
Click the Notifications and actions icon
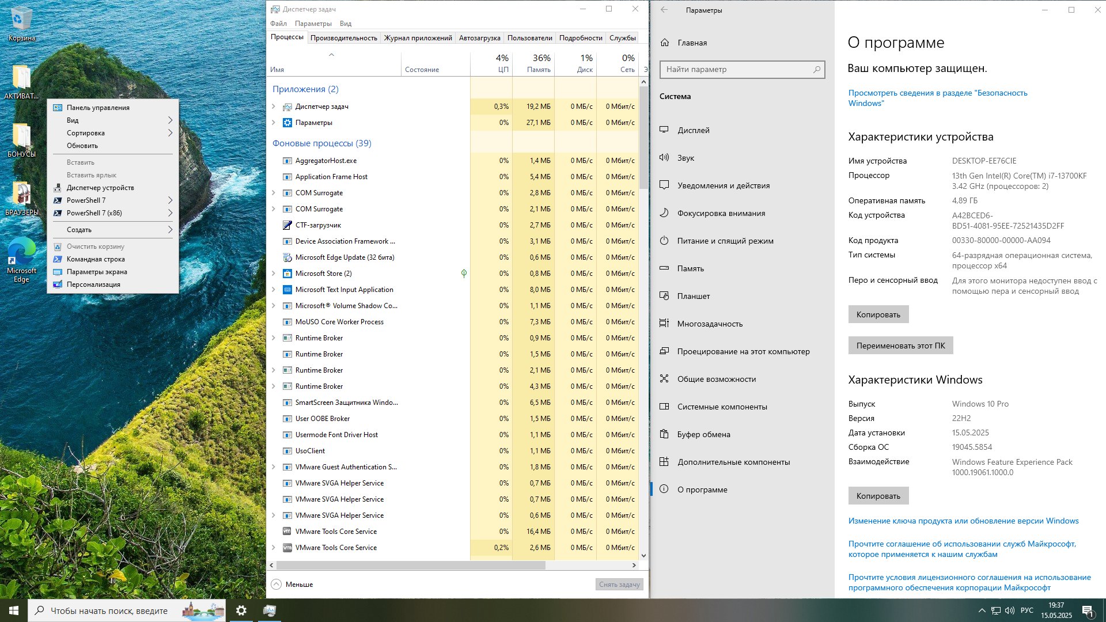pyautogui.click(x=664, y=185)
